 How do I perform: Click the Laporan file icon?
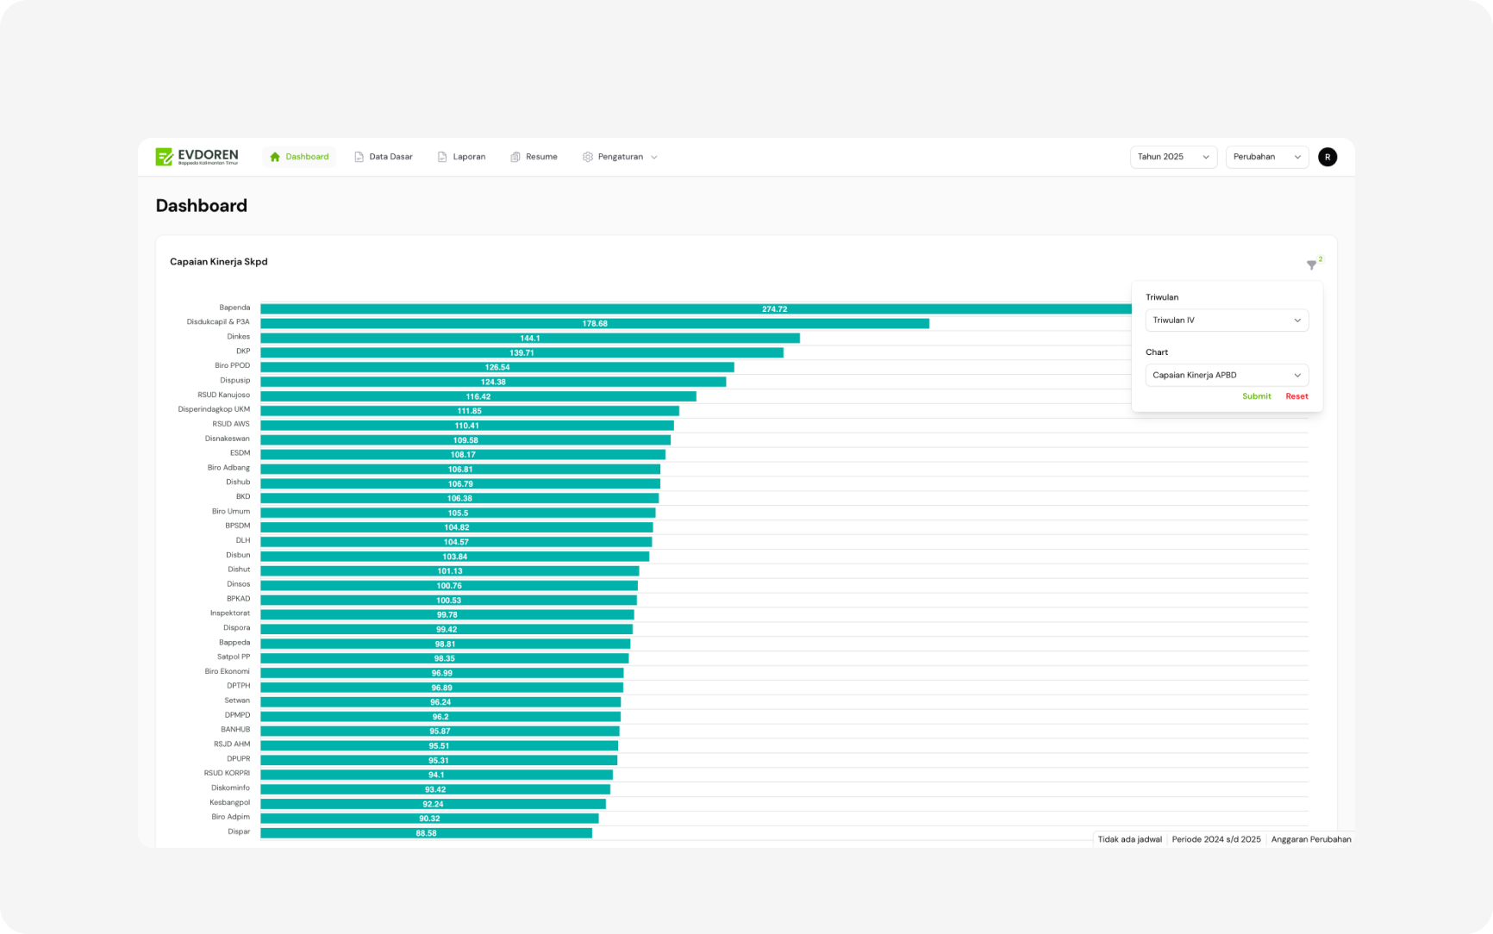click(x=442, y=157)
